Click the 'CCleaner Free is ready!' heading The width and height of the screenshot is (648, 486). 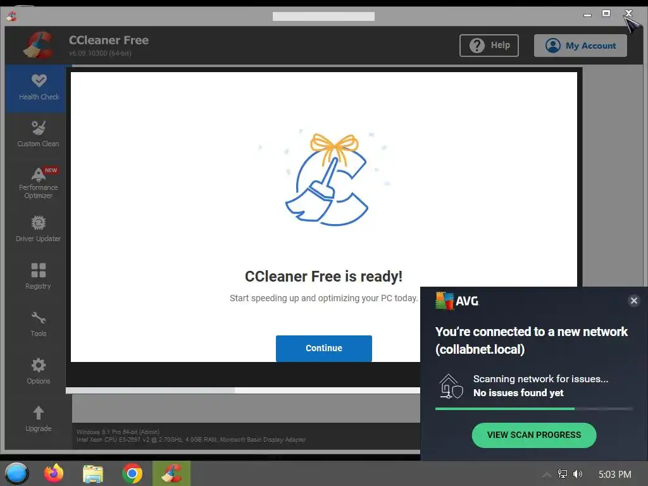click(x=323, y=277)
